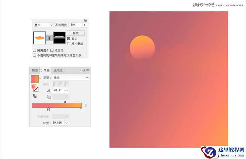This screenshot has width=246, height=159.
Task: Open the www.missyuan.com link
Action: 229,5
